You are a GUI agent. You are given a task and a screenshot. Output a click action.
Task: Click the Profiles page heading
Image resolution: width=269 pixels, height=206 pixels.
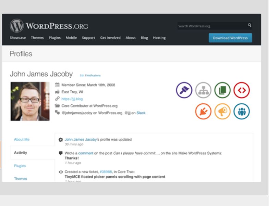21,54
